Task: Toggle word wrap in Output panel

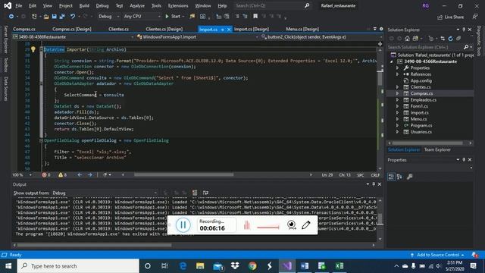Action: [x=205, y=193]
